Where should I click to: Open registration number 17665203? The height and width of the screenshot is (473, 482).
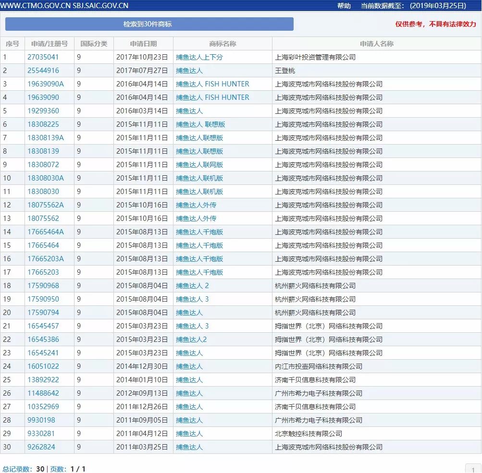pos(43,272)
